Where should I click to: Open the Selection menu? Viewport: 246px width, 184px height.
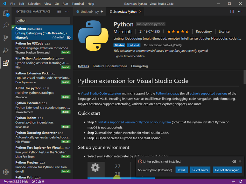coord(34,4)
